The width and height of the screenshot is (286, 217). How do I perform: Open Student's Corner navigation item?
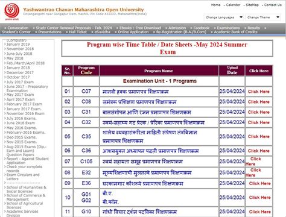[16, 32]
